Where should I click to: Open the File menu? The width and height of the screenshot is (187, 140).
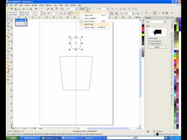(11, 5)
